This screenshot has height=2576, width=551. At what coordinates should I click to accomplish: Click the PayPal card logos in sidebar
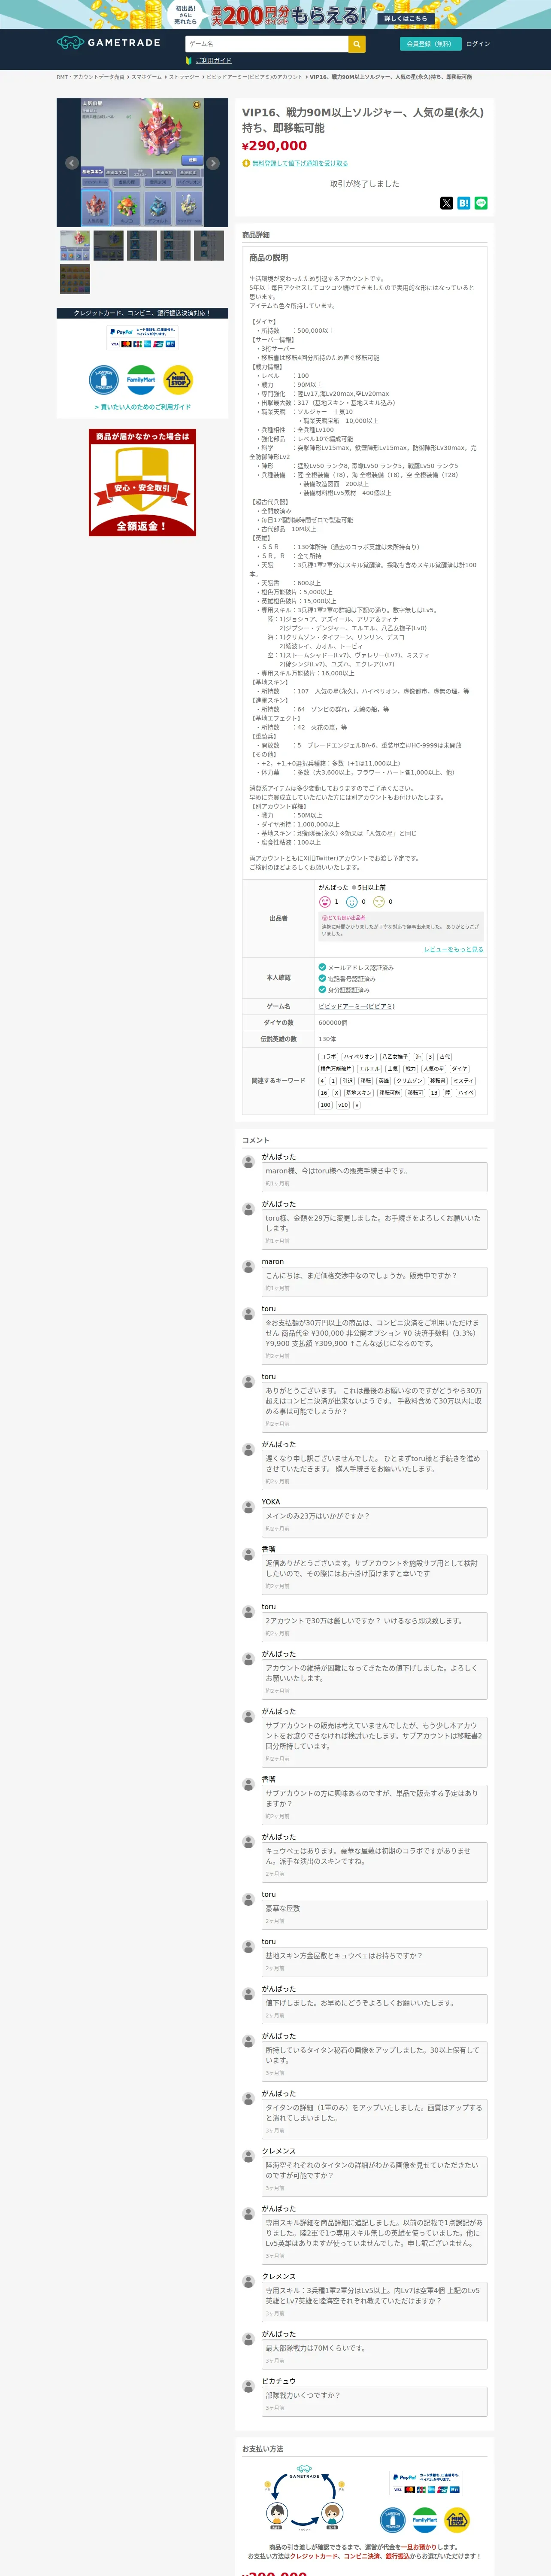coord(142,338)
